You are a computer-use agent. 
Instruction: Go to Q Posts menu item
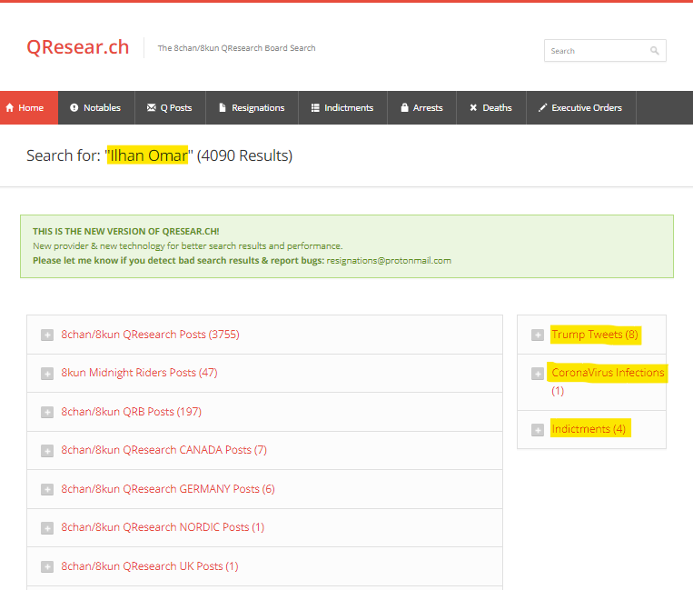tap(170, 107)
